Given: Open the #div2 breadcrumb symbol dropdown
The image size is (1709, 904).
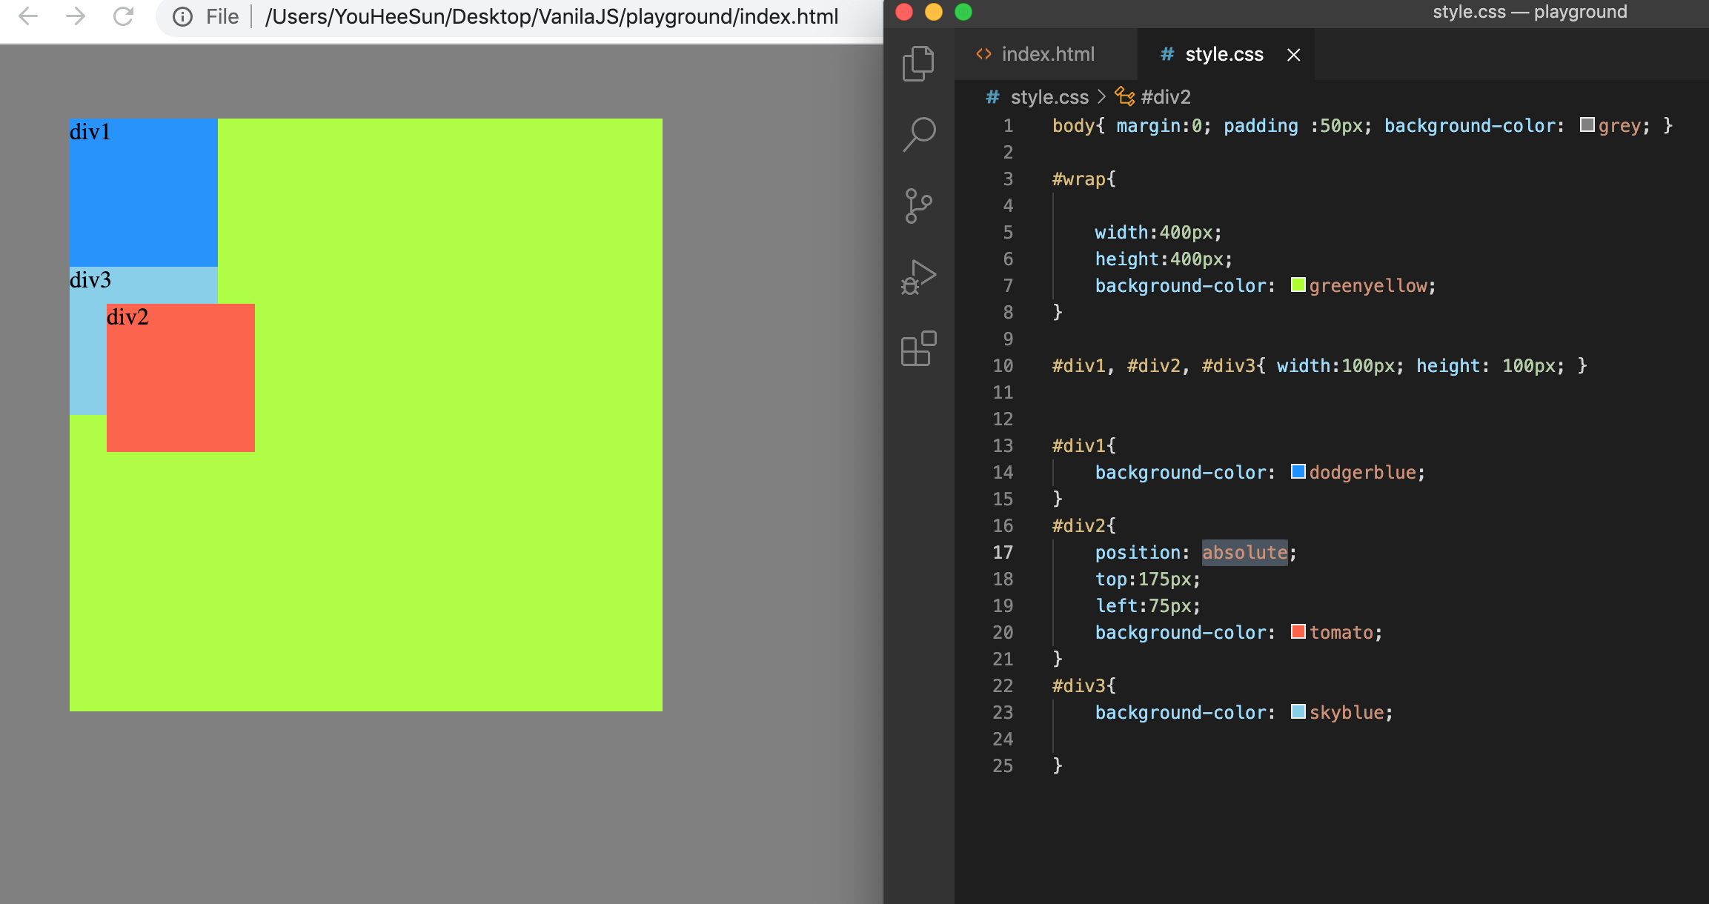Looking at the screenshot, I should tap(1165, 97).
